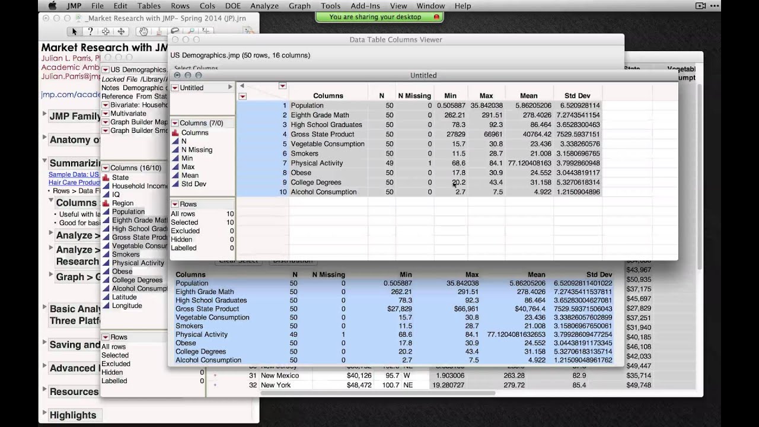Screen dimensions: 759x427
Task: Open the Cols menu
Action: [208, 6]
